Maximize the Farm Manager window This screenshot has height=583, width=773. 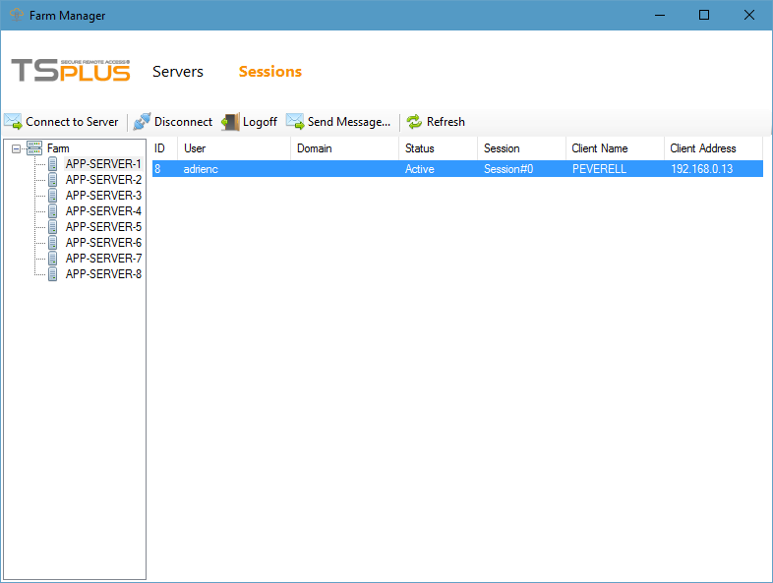pos(704,16)
